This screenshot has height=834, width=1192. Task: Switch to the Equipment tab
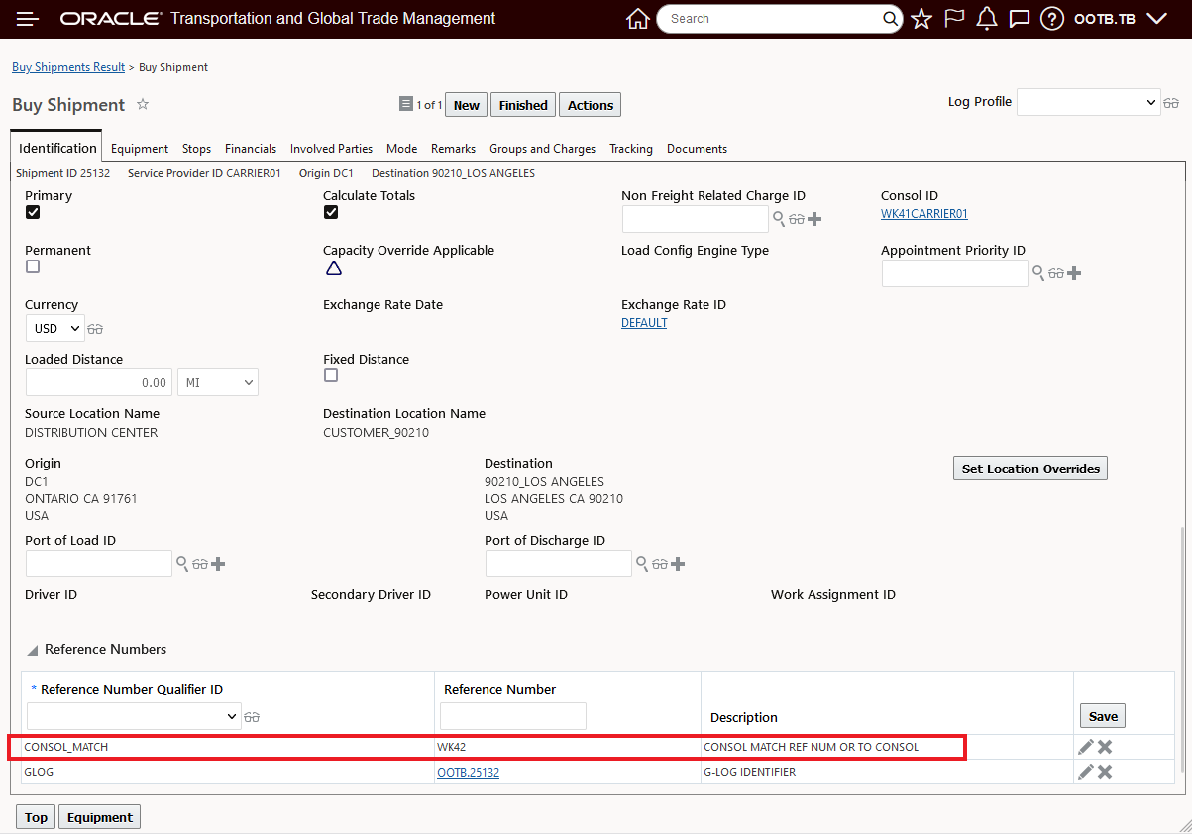pos(140,149)
